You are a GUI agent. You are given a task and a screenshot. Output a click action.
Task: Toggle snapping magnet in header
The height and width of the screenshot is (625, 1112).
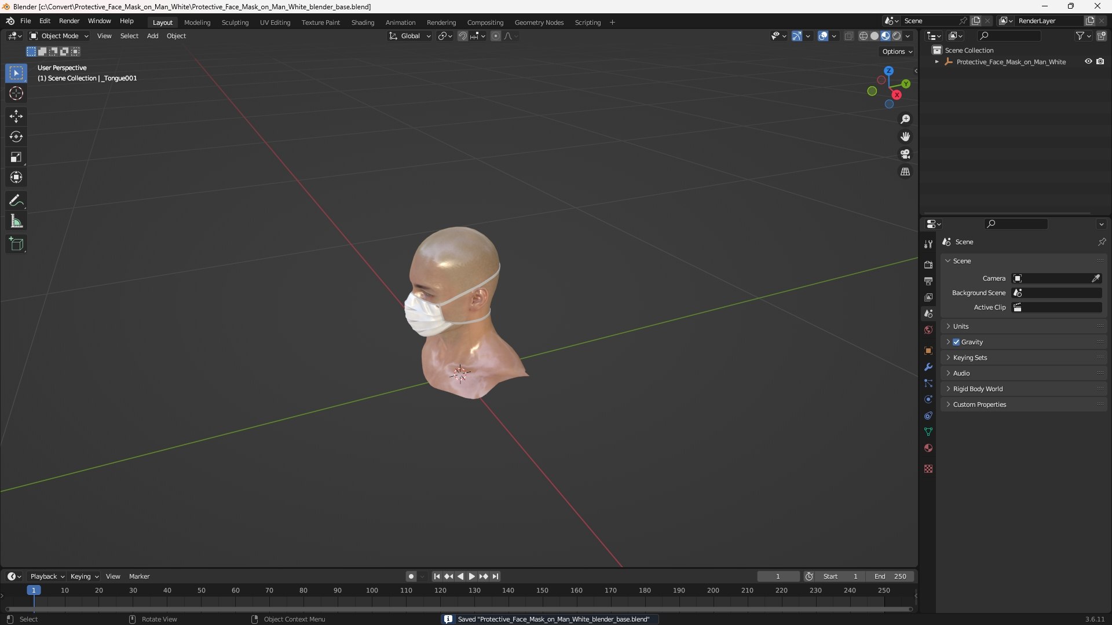coord(462,36)
